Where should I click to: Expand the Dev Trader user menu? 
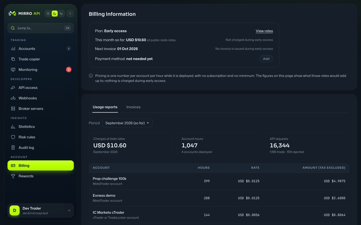pos(41,210)
